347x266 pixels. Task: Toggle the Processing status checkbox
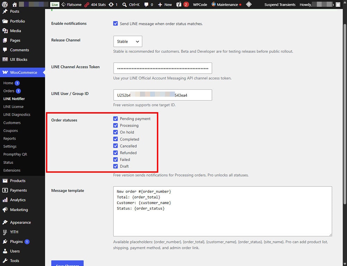tap(116, 125)
